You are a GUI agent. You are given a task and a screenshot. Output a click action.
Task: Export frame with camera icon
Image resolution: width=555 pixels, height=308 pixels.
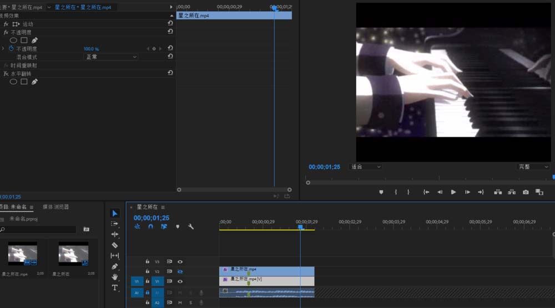tap(526, 192)
